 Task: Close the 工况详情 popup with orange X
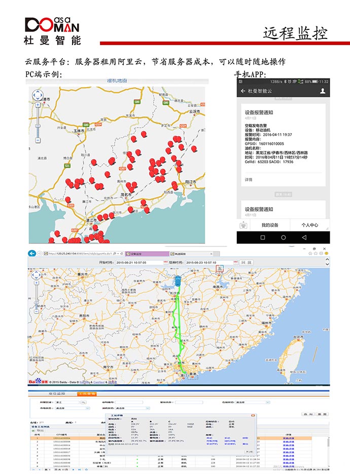[x=253, y=416]
